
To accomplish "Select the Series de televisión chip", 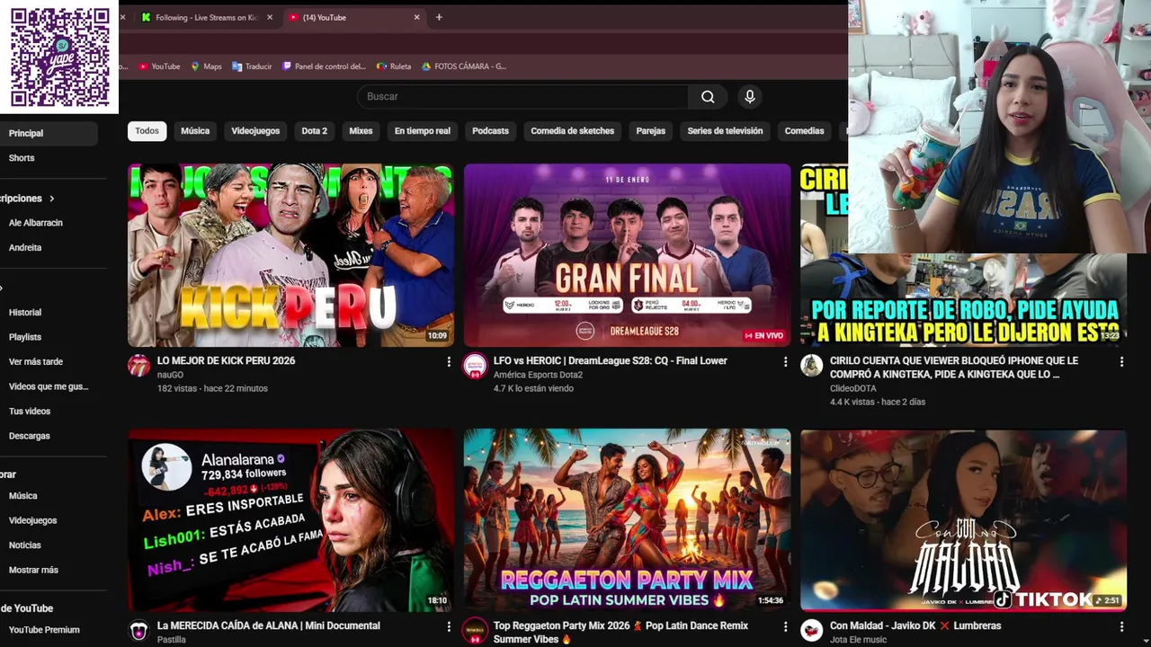I will coord(725,131).
